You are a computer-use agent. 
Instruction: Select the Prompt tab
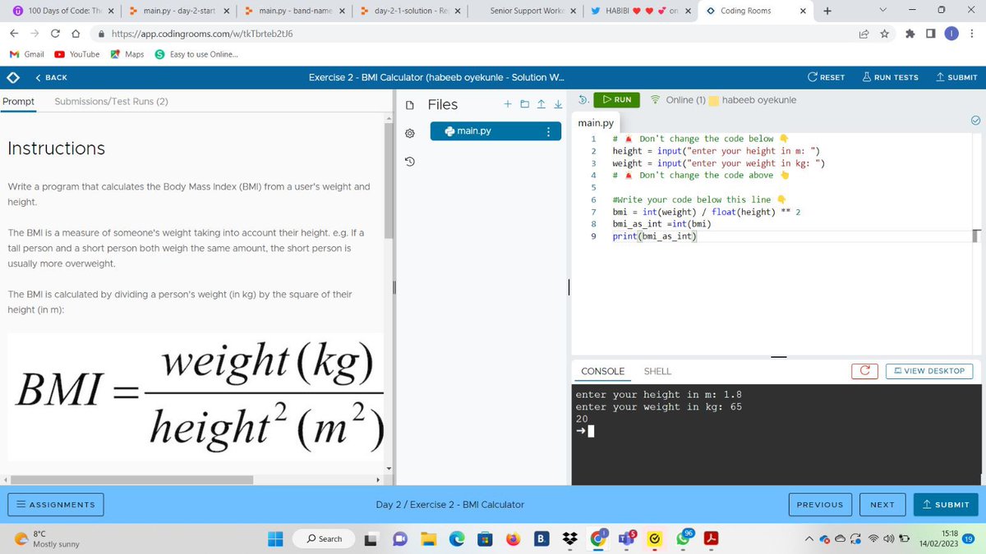point(18,101)
